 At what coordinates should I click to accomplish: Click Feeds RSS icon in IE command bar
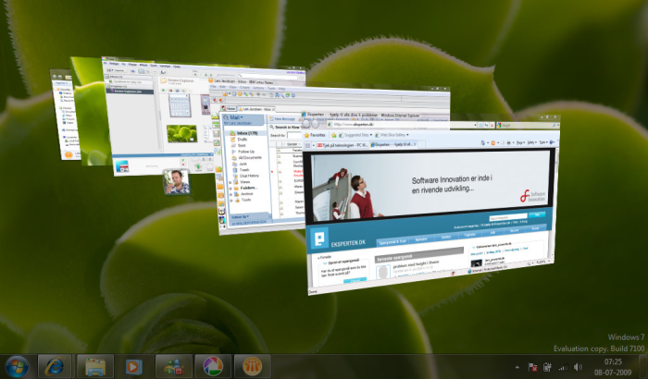(493, 143)
